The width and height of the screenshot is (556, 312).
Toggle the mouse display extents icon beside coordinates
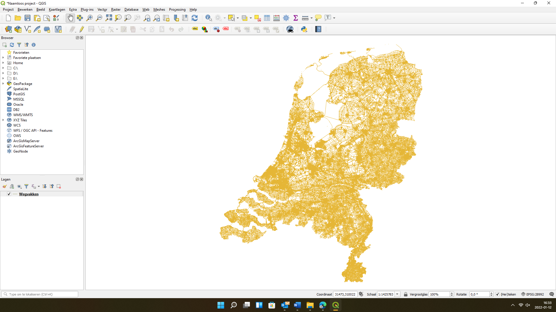(x=361, y=294)
